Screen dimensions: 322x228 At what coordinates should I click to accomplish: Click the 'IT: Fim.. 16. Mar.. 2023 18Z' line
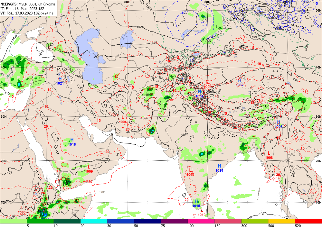coord(23,9)
